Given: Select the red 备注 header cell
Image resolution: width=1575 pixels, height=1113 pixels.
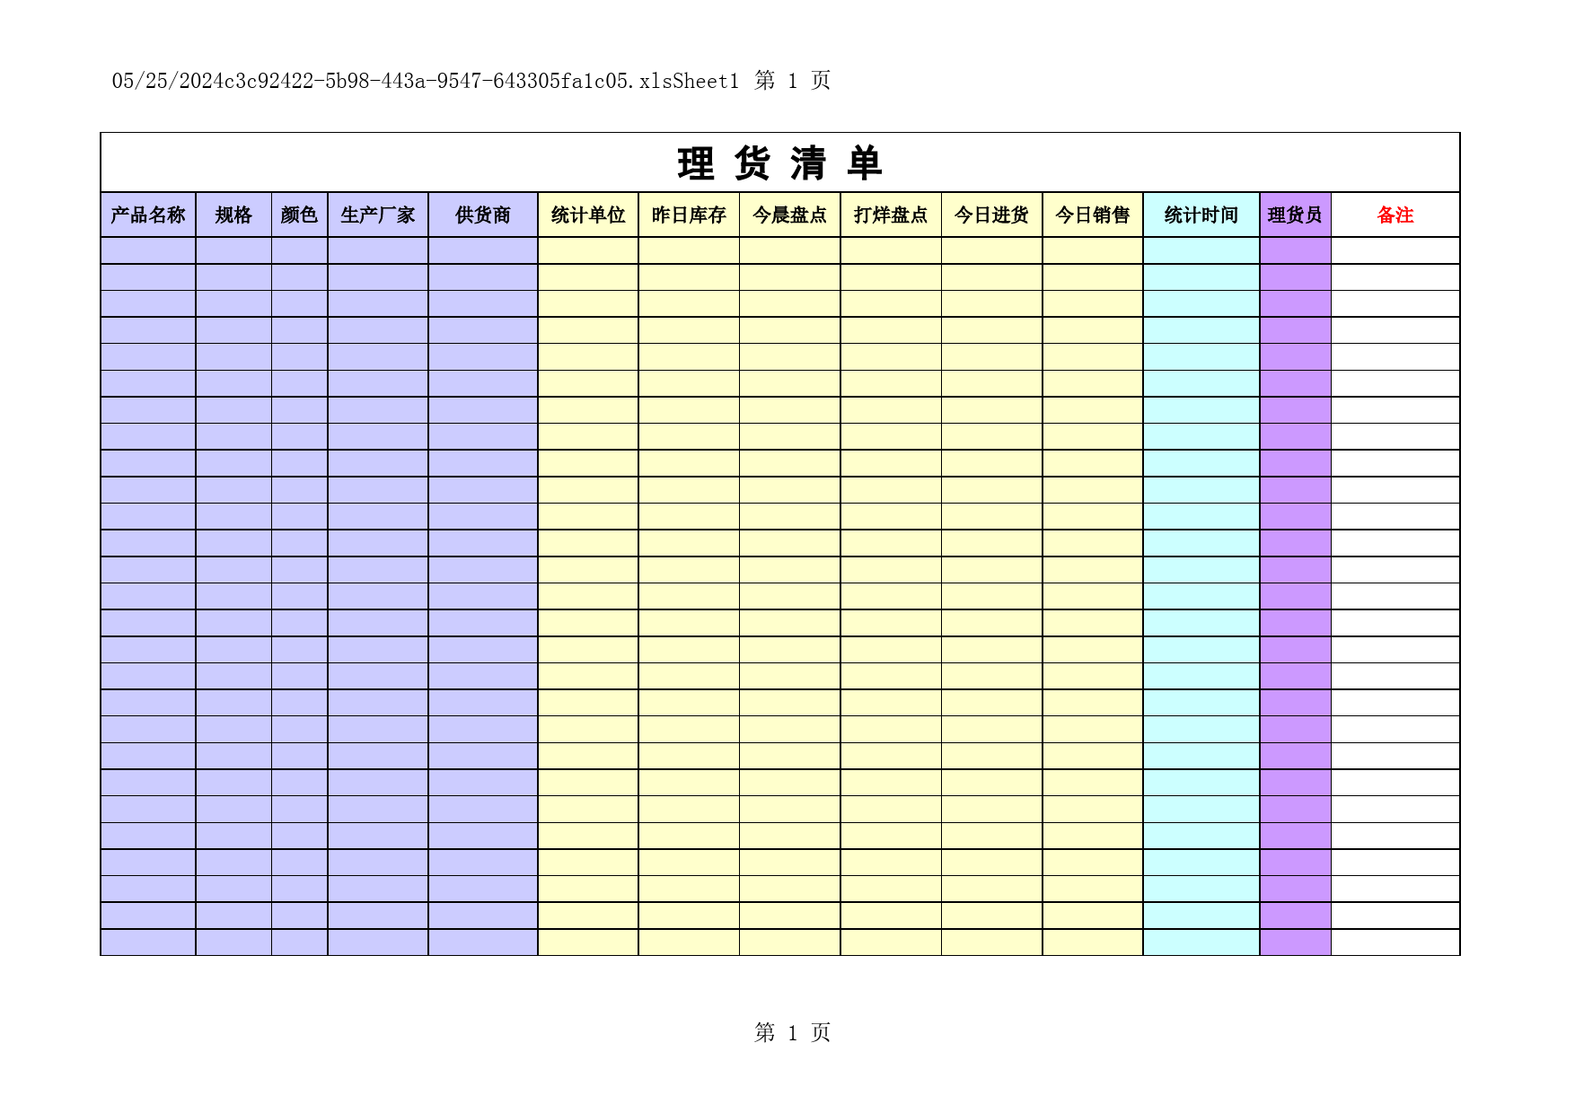Looking at the screenshot, I should coord(1395,215).
